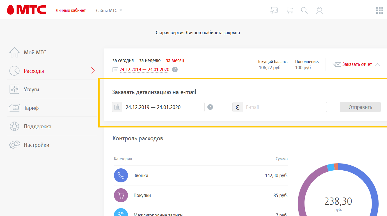Open the apps grid icon
The height and width of the screenshot is (216, 387).
pos(379,10)
